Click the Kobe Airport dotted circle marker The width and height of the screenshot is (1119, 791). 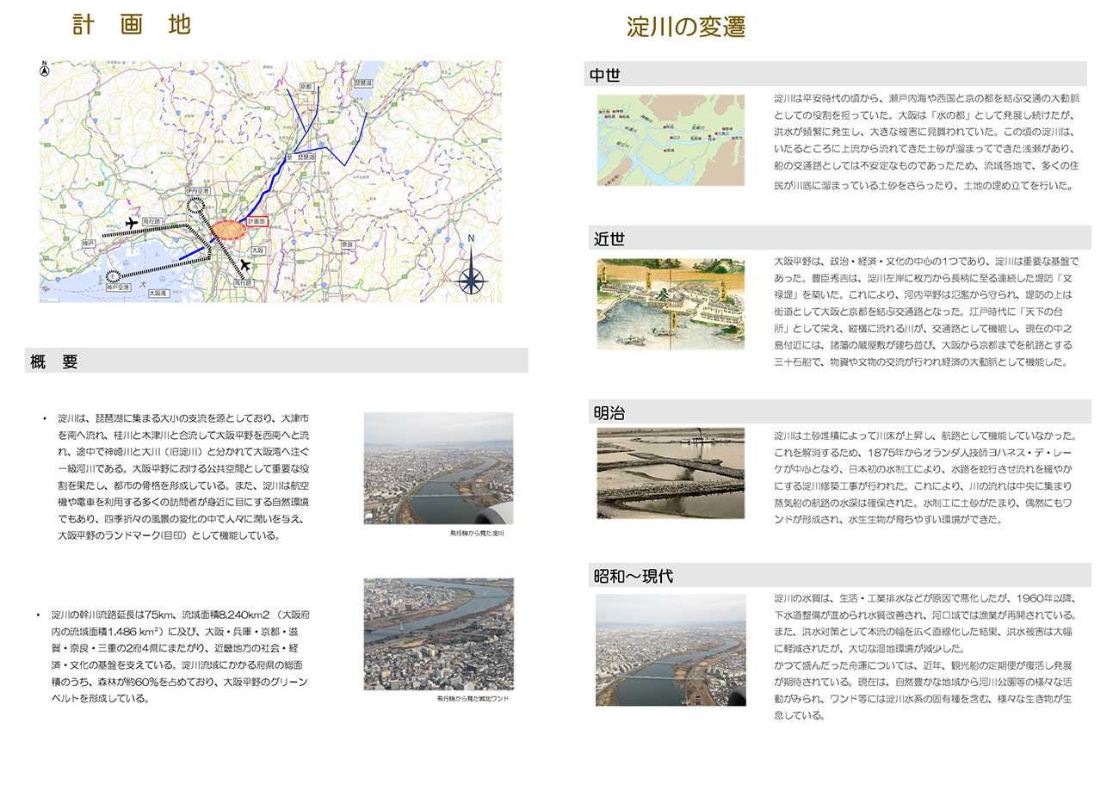112,276
